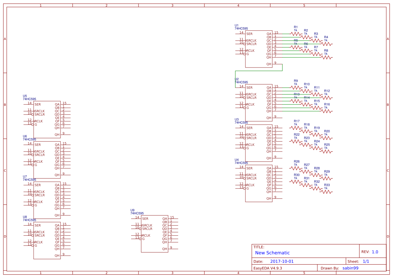The height and width of the screenshot is (278, 393).
Task: Select the REV 1.0 value
Action: 375,252
